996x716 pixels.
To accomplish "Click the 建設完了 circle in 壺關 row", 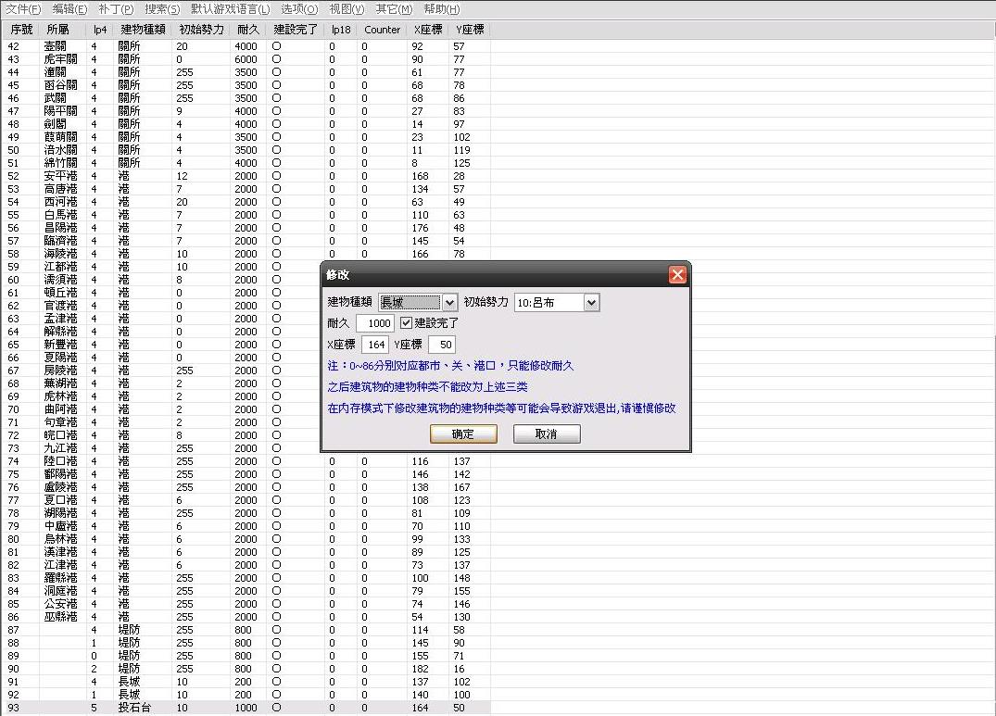I will pos(276,46).
